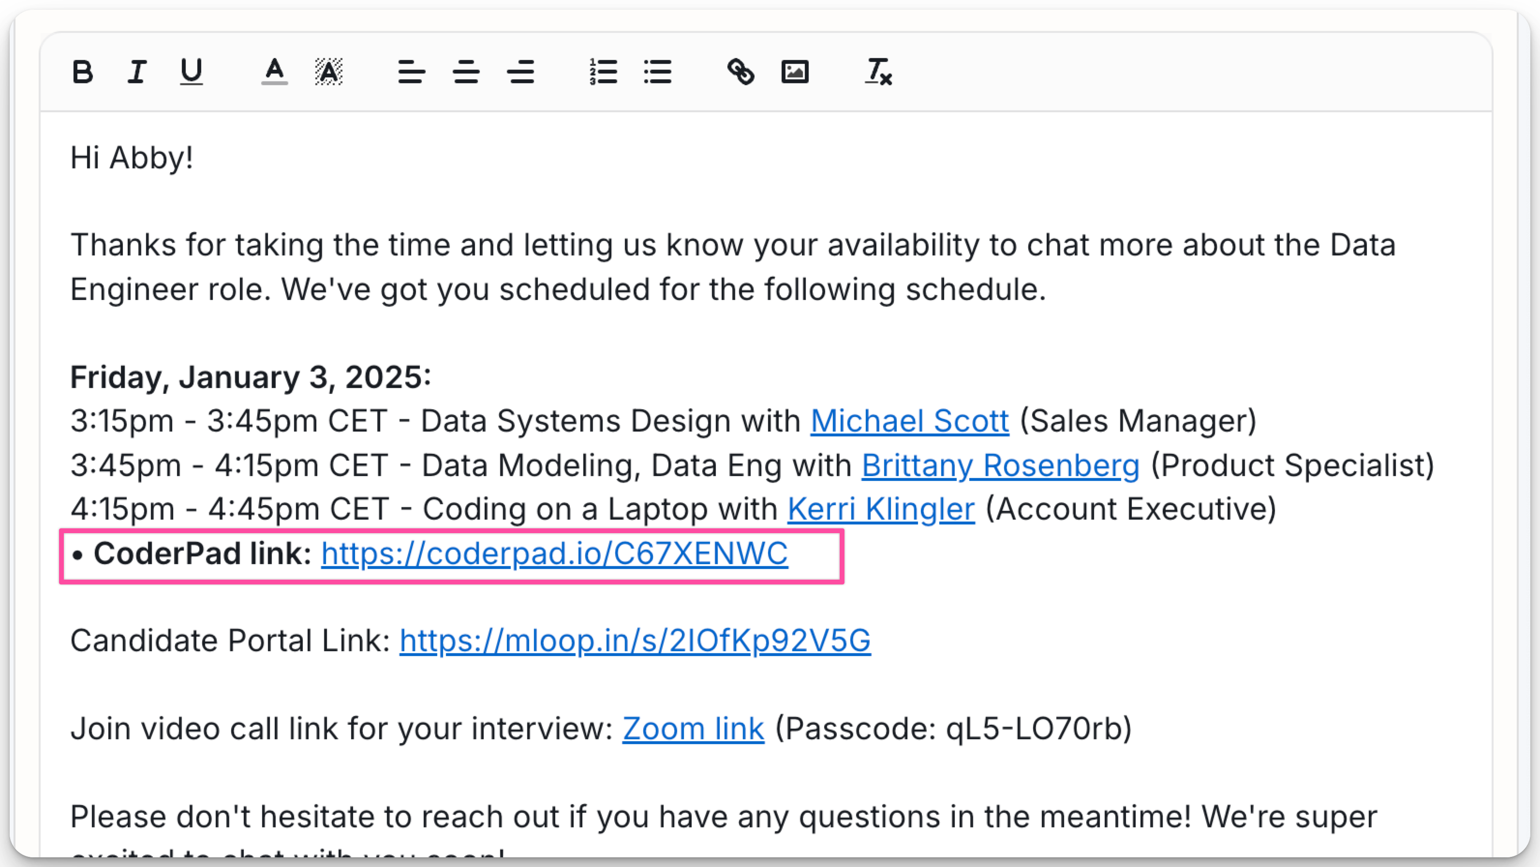Viewport: 1540px width, 867px height.
Task: Toggle bold formatting
Action: pyautogui.click(x=83, y=73)
